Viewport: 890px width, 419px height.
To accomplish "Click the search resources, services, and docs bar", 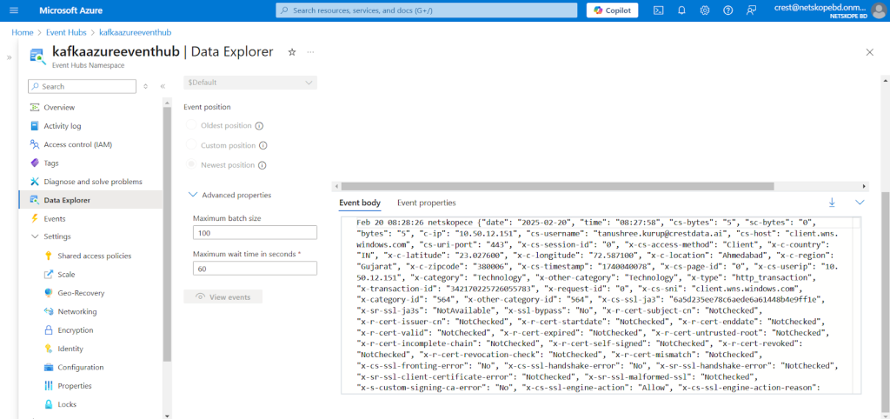I will [x=426, y=10].
